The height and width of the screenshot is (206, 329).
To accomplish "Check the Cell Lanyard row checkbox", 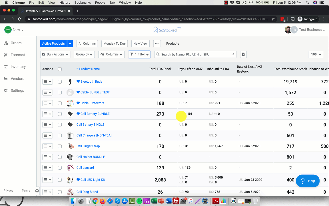I will pyautogui.click(x=60, y=168).
